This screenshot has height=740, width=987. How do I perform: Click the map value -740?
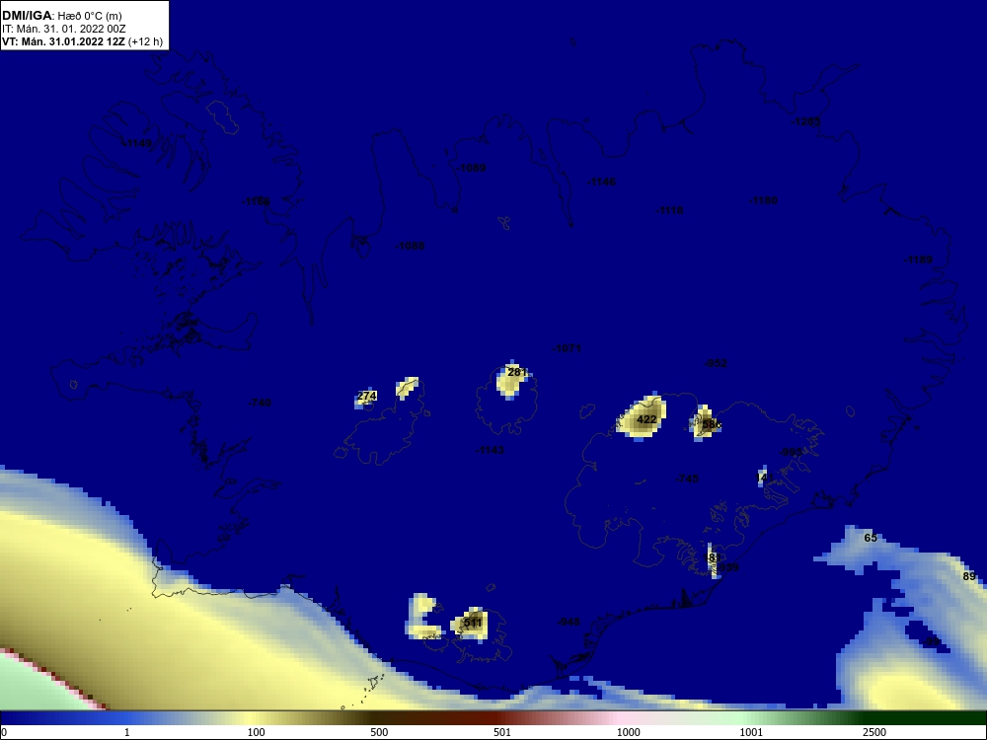pyautogui.click(x=260, y=403)
